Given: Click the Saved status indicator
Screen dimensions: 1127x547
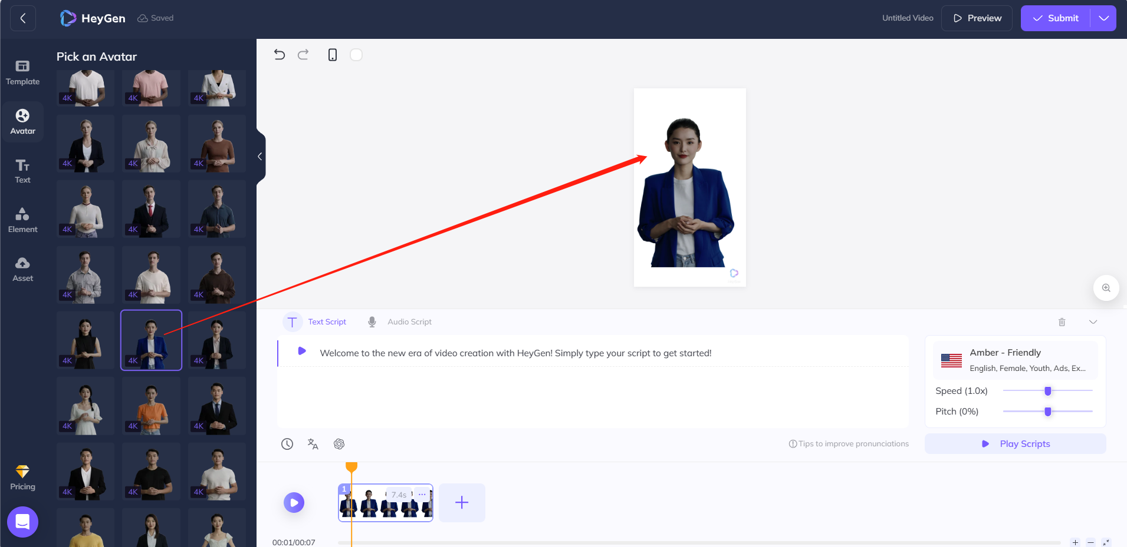Looking at the screenshot, I should [156, 18].
